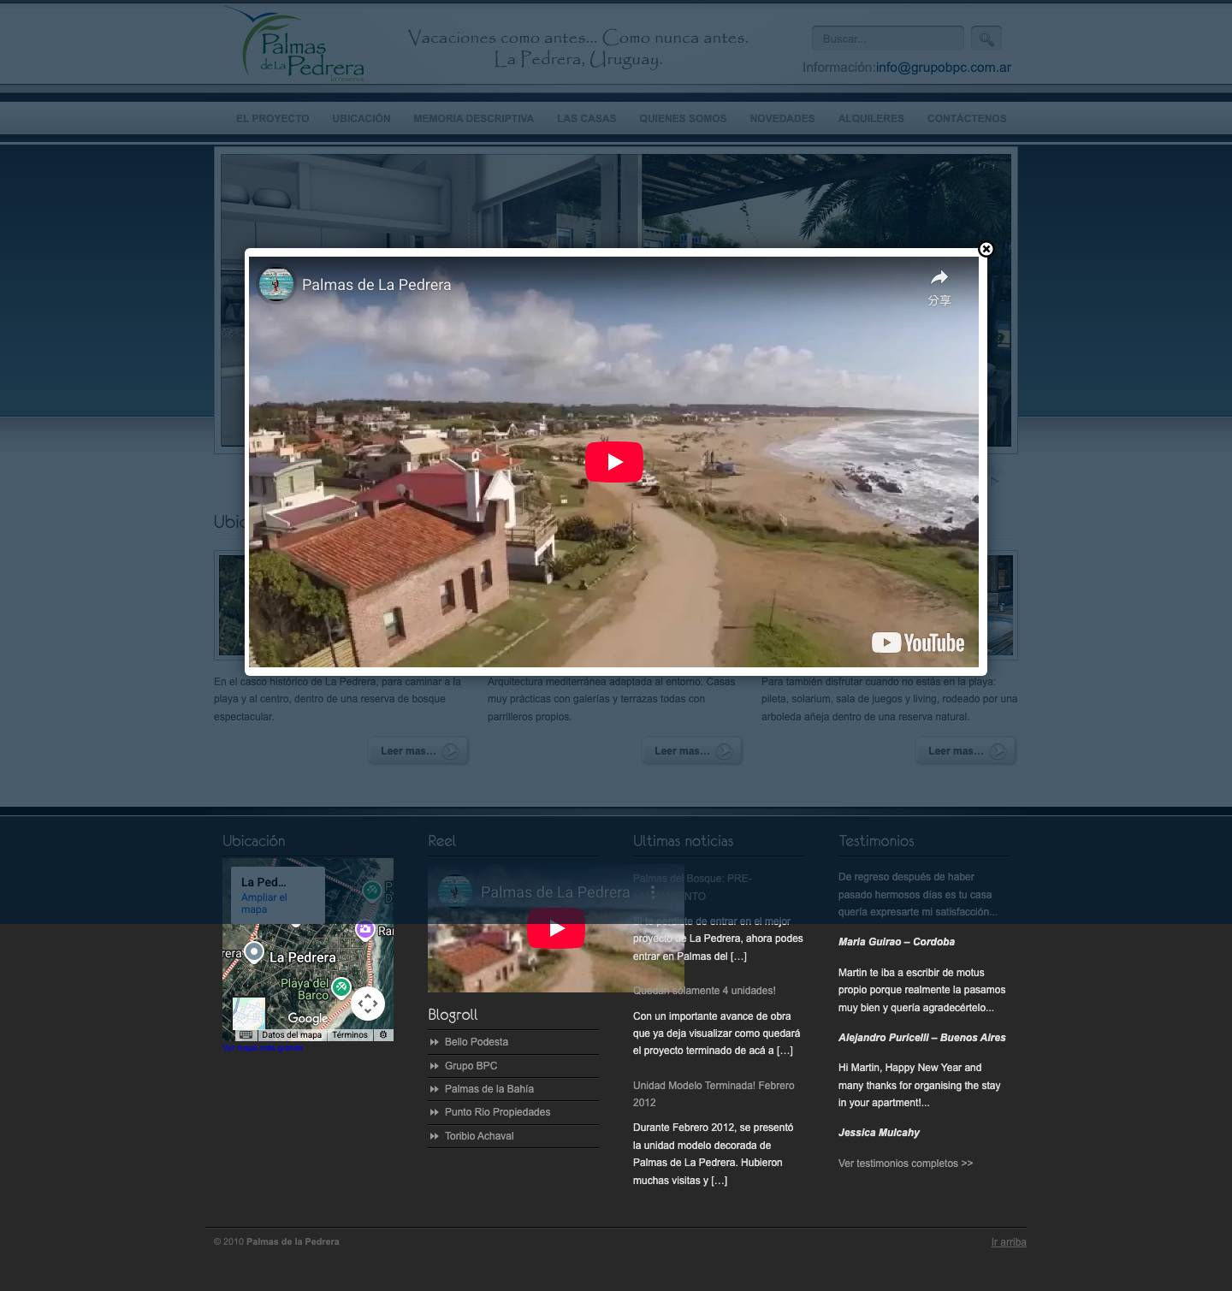Email info@grupobpc.com.ar
Image resolution: width=1232 pixels, height=1291 pixels.
943,68
